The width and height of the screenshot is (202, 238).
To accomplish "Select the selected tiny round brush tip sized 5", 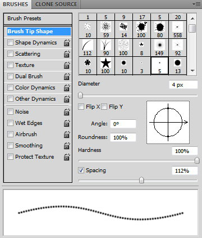I will click(x=159, y=66).
